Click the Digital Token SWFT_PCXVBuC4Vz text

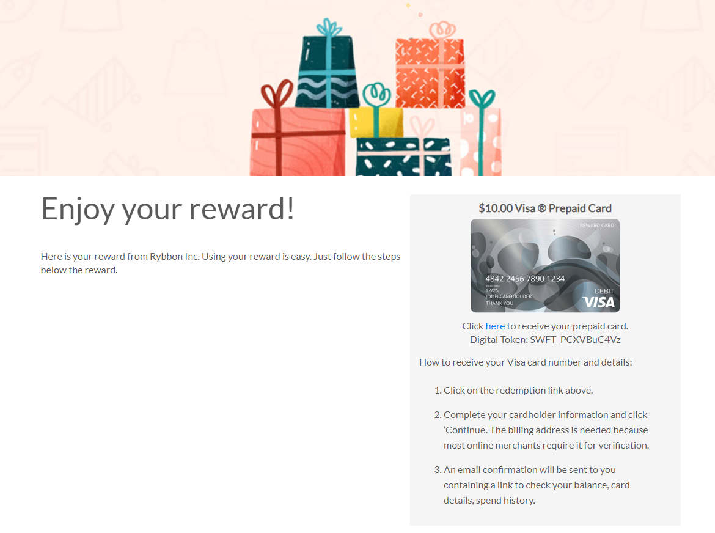tap(545, 340)
